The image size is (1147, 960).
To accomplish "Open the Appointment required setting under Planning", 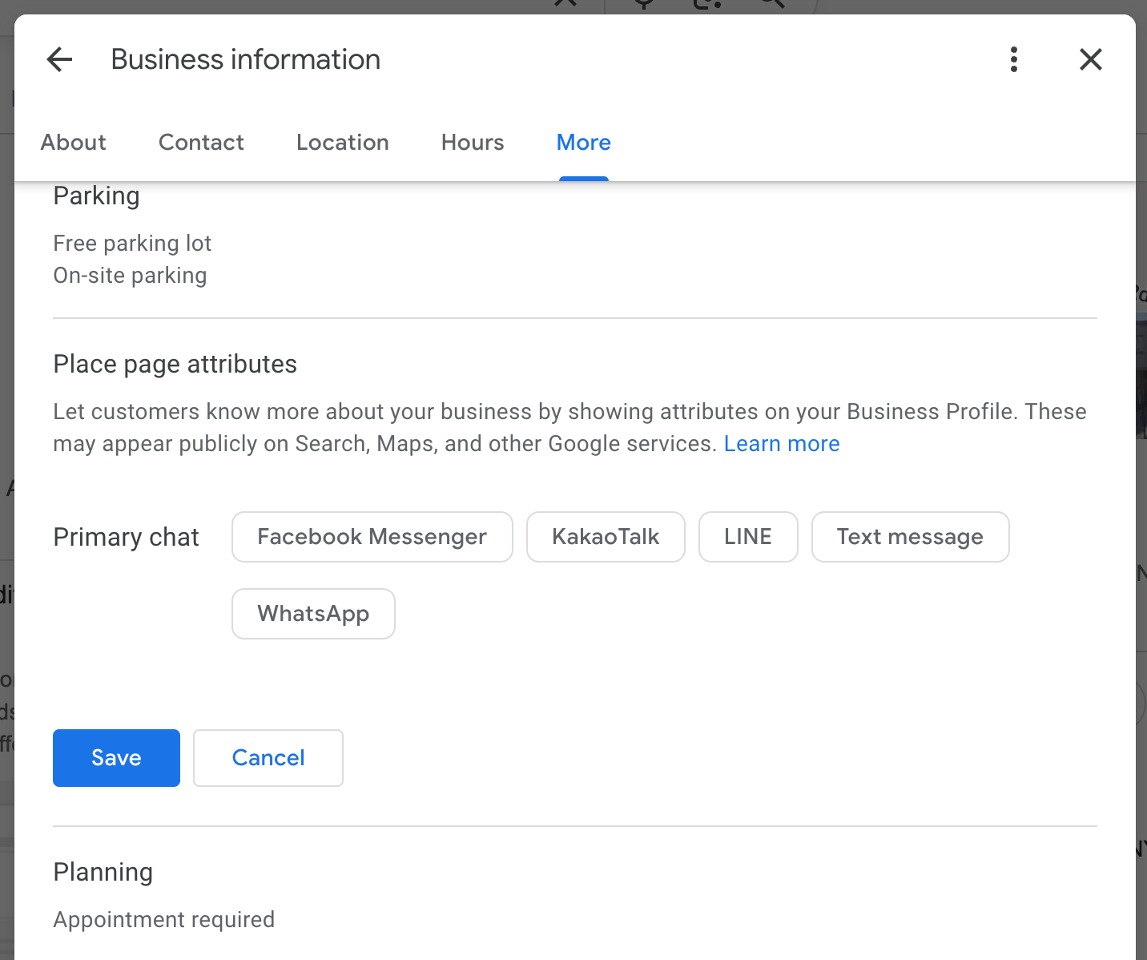I will (163, 919).
